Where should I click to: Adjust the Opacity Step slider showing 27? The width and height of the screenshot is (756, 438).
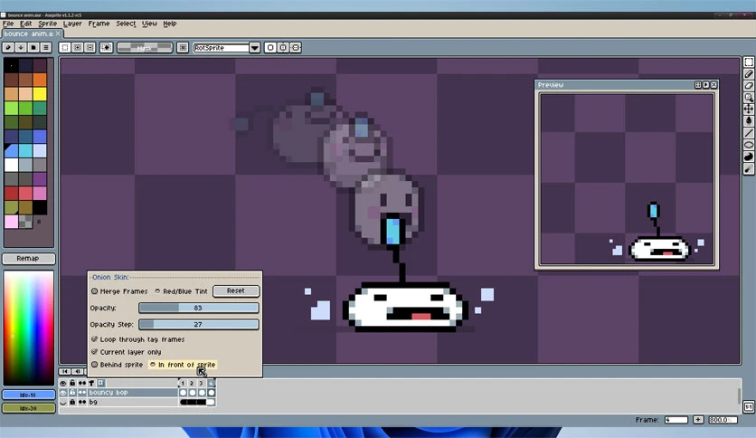pos(198,325)
